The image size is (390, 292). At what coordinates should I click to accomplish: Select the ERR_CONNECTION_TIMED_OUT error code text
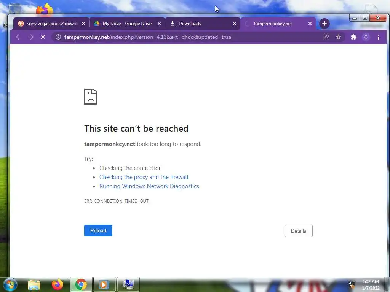pos(117,201)
